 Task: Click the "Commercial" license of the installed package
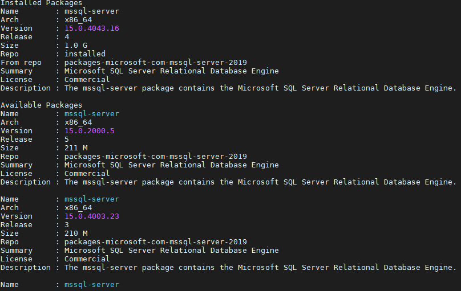pyautogui.click(x=87, y=80)
